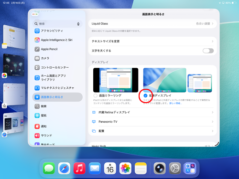
Task: Select the 壁紙 settings icon
Action: pyautogui.click(x=37, y=116)
